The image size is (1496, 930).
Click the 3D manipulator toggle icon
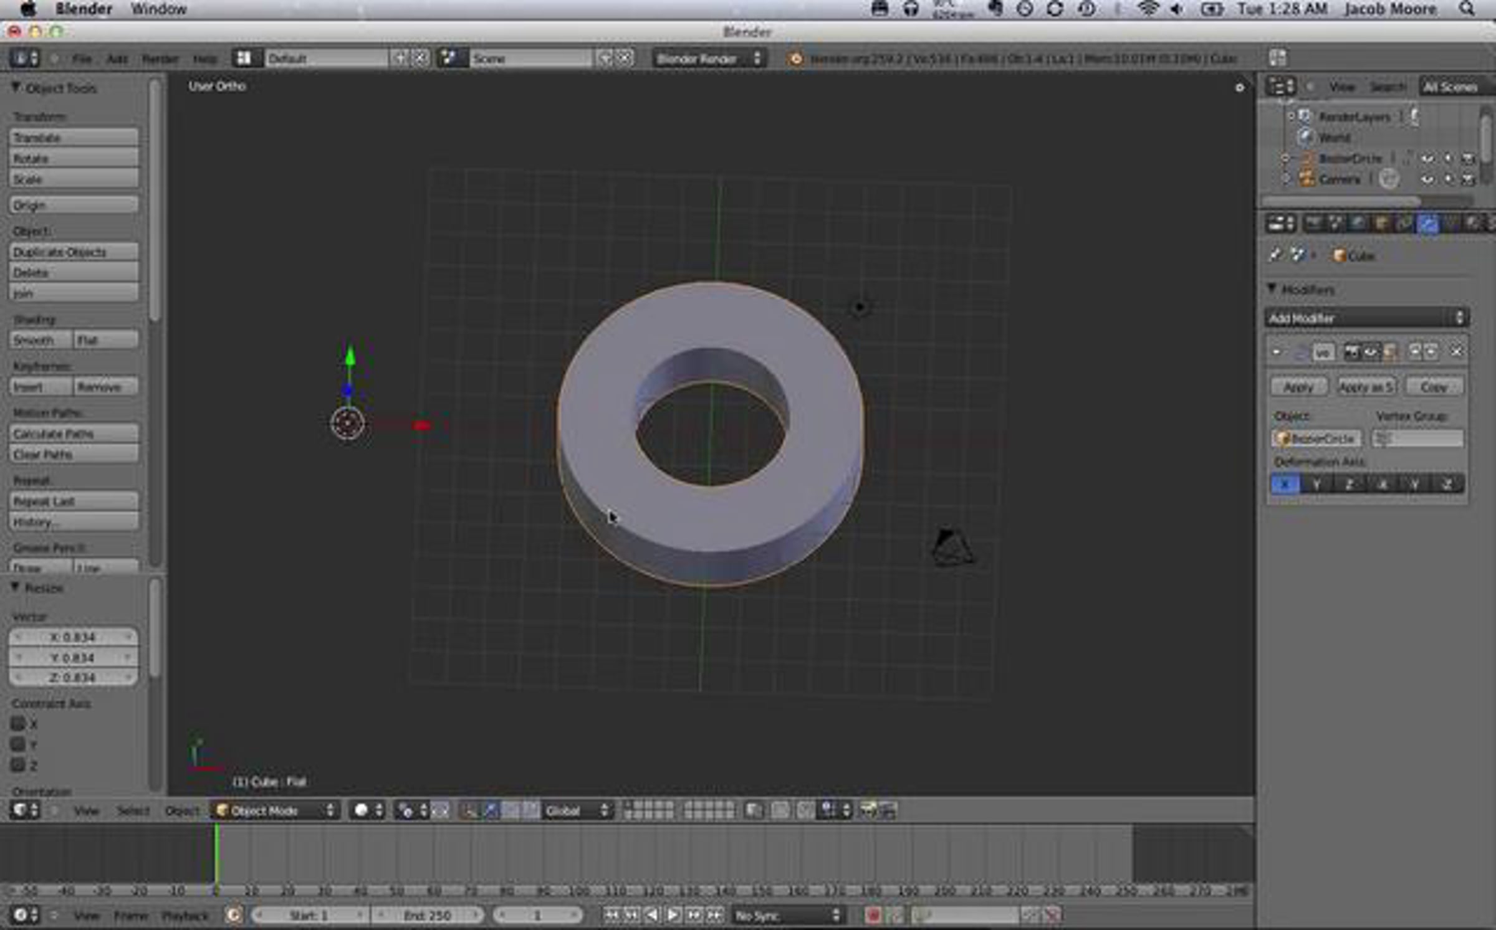469,810
